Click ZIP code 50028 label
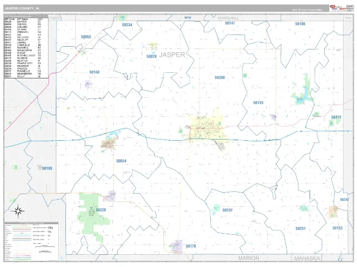Viewport: 357px width, 267px height. tap(151, 56)
